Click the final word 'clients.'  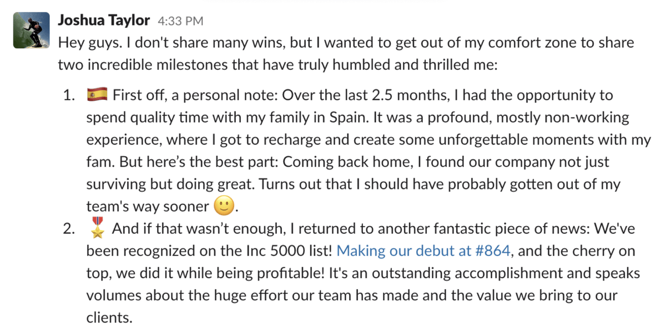[110, 318]
